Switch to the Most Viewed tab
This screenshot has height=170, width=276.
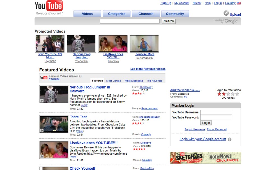[x=113, y=81]
